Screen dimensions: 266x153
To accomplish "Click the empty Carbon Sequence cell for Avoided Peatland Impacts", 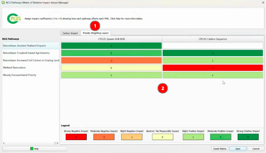I will (213, 46).
